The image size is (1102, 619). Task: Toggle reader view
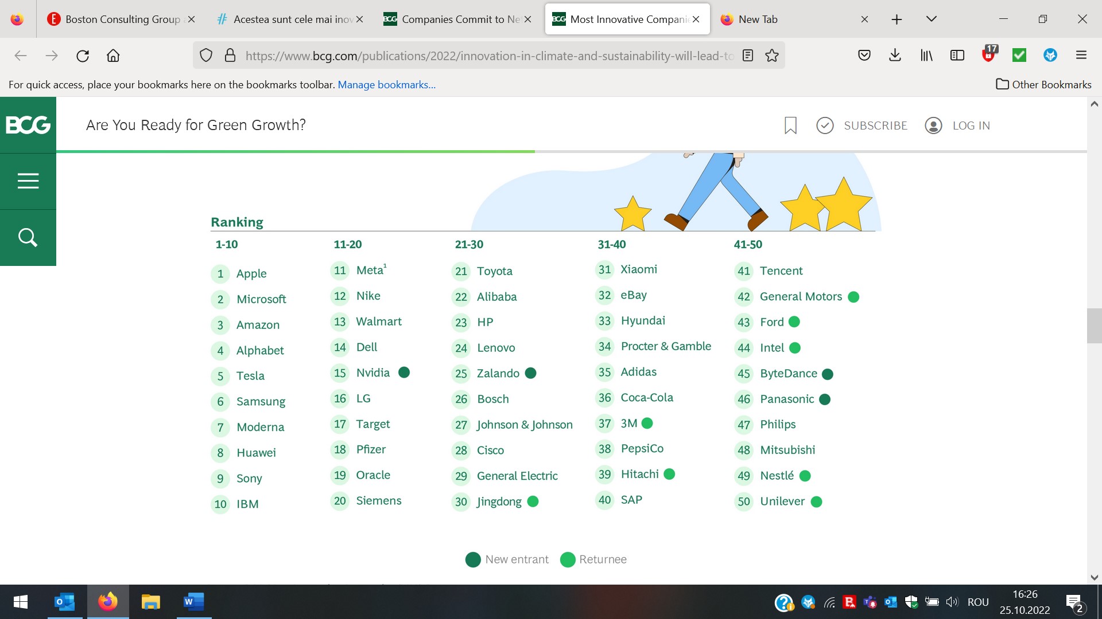coord(747,56)
